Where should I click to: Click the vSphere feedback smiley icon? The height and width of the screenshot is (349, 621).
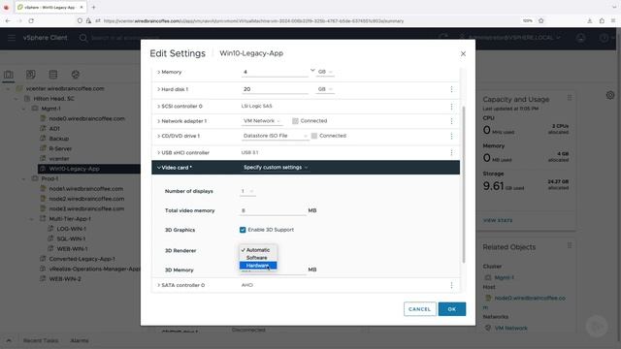pos(580,38)
